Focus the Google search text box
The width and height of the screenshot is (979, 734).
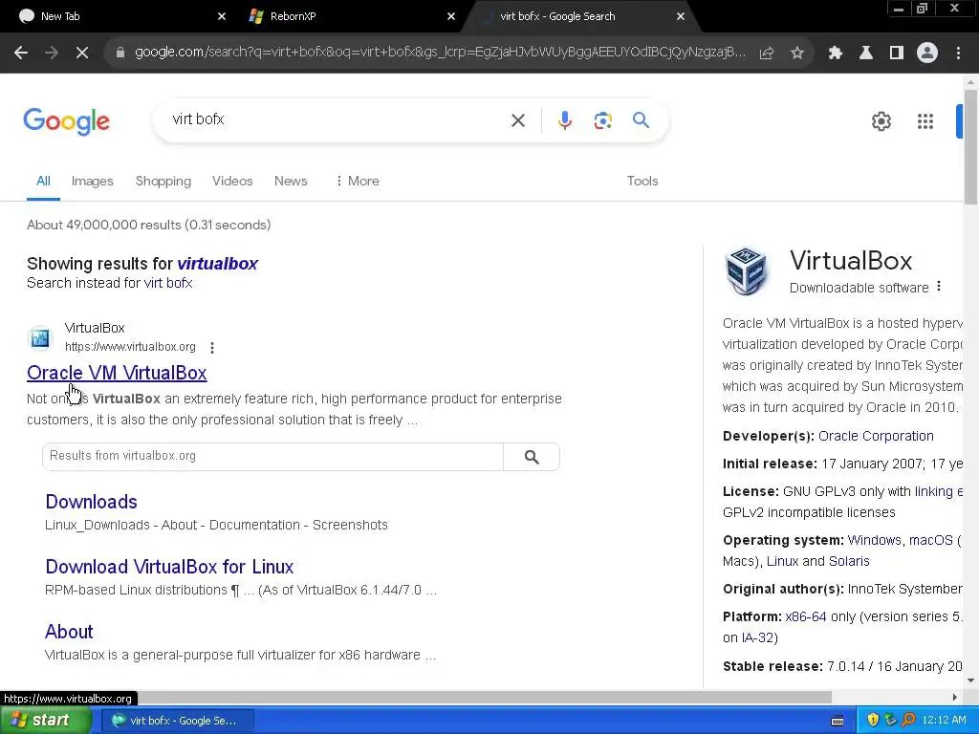tap(337, 119)
